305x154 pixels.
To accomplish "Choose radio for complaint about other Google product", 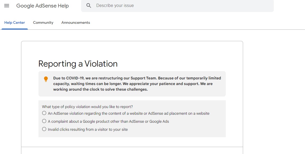I will pyautogui.click(x=44, y=121).
